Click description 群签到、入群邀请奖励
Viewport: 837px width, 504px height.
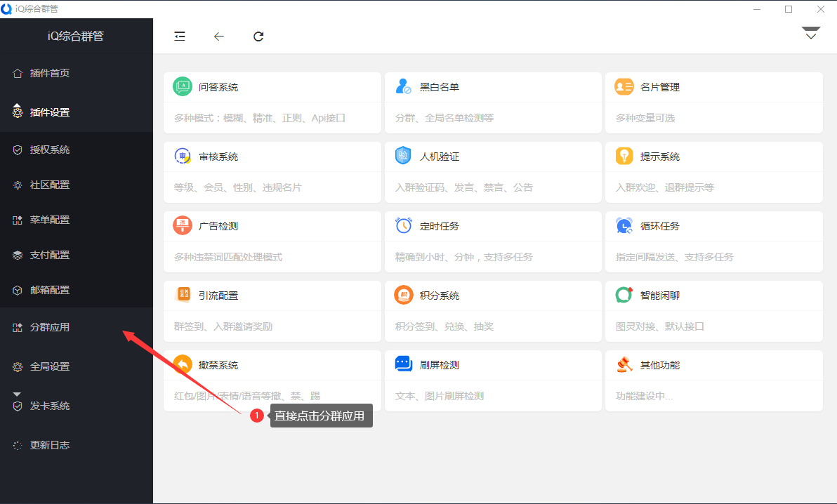click(223, 326)
